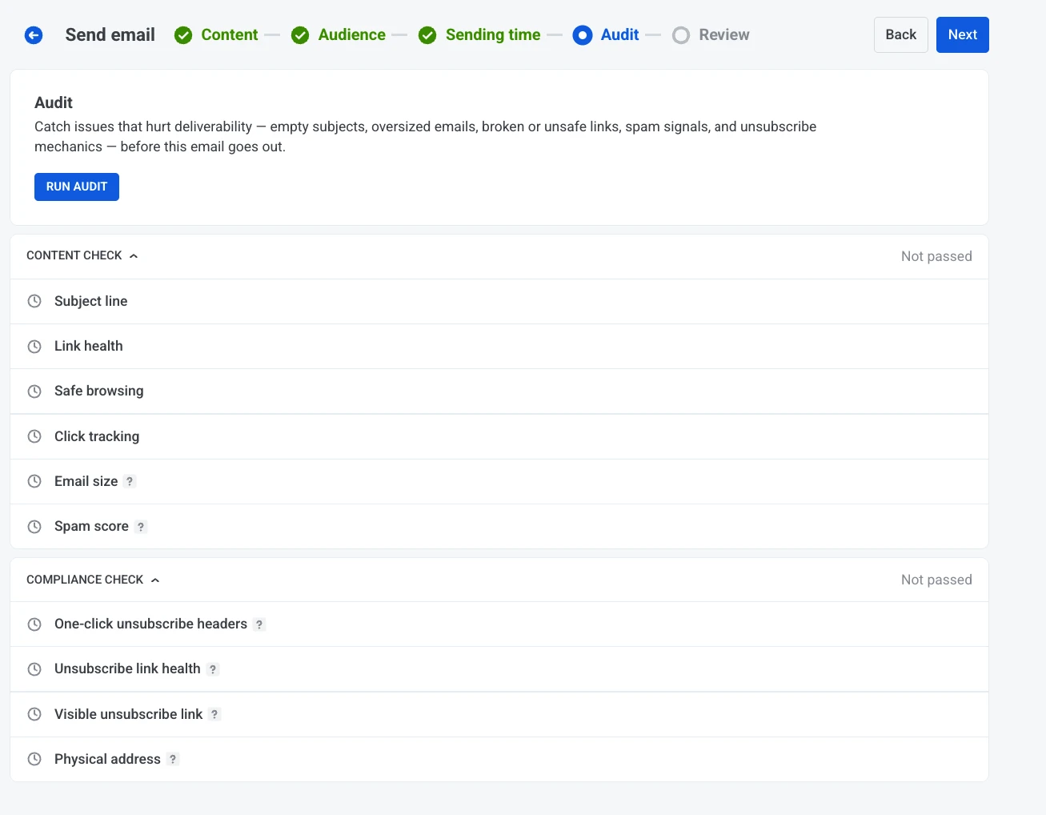Click Not passed status in Content Check
This screenshot has height=815, width=1046.
click(x=936, y=256)
